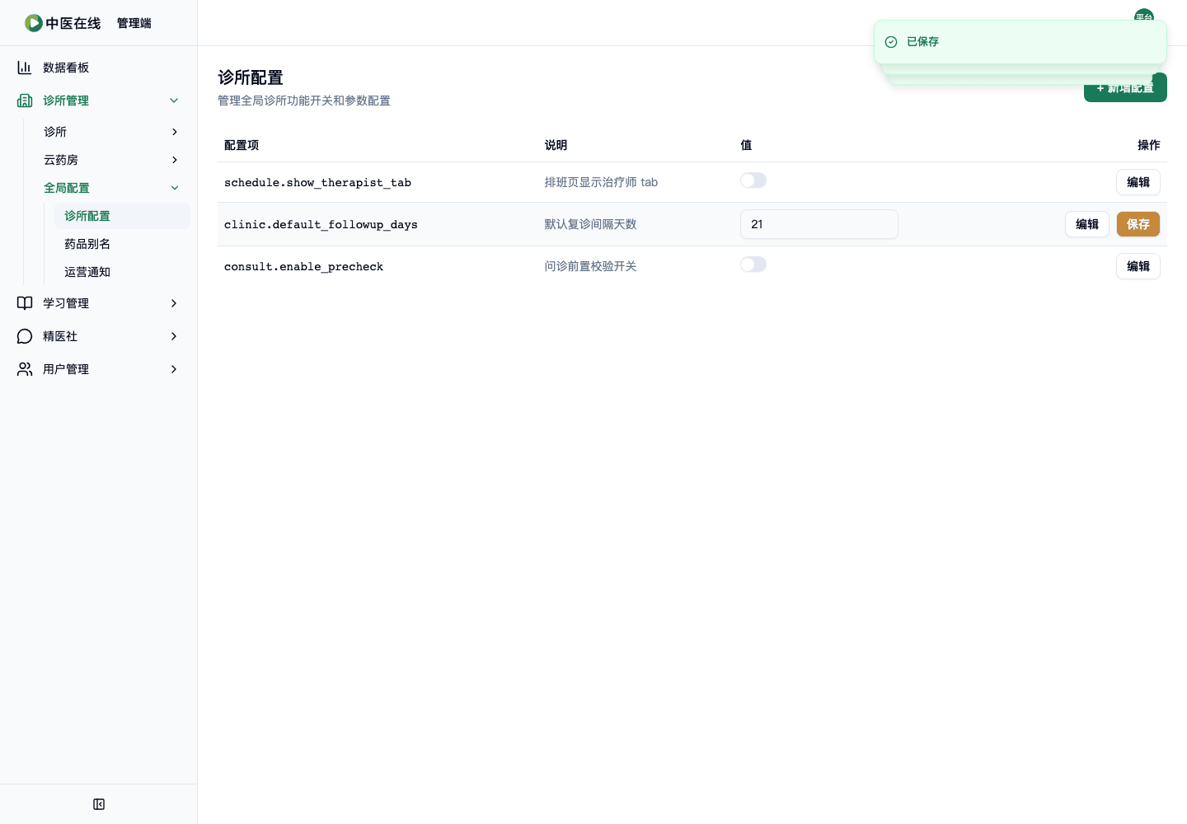Screen dimensions: 1187x824
Task: Click 编辑 for consult.enable_precheck
Action: 1138,266
